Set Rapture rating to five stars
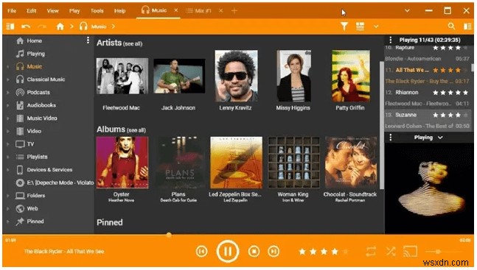The height and width of the screenshot is (270, 477). point(465,48)
